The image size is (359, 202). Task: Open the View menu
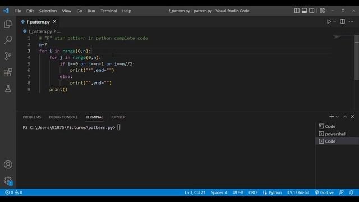tap(66, 11)
